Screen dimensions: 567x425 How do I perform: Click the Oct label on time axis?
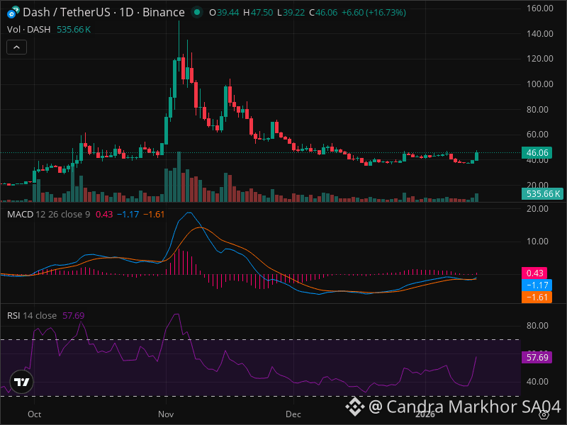click(34, 414)
